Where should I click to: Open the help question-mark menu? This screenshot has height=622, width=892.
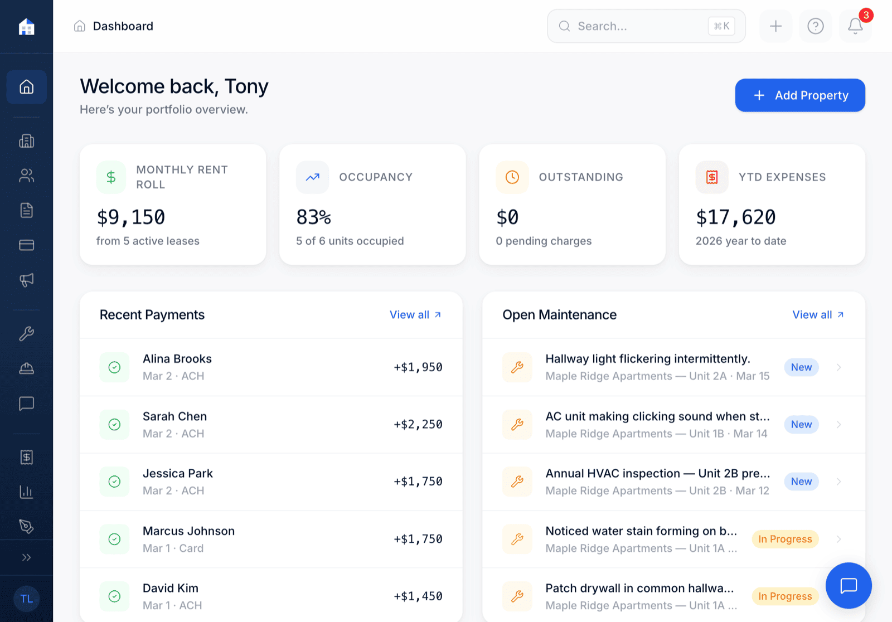(815, 26)
